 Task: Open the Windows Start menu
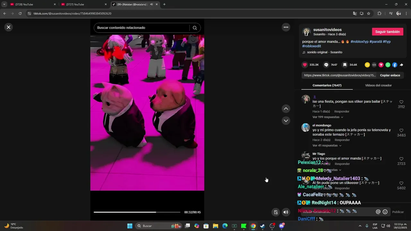click(x=130, y=226)
